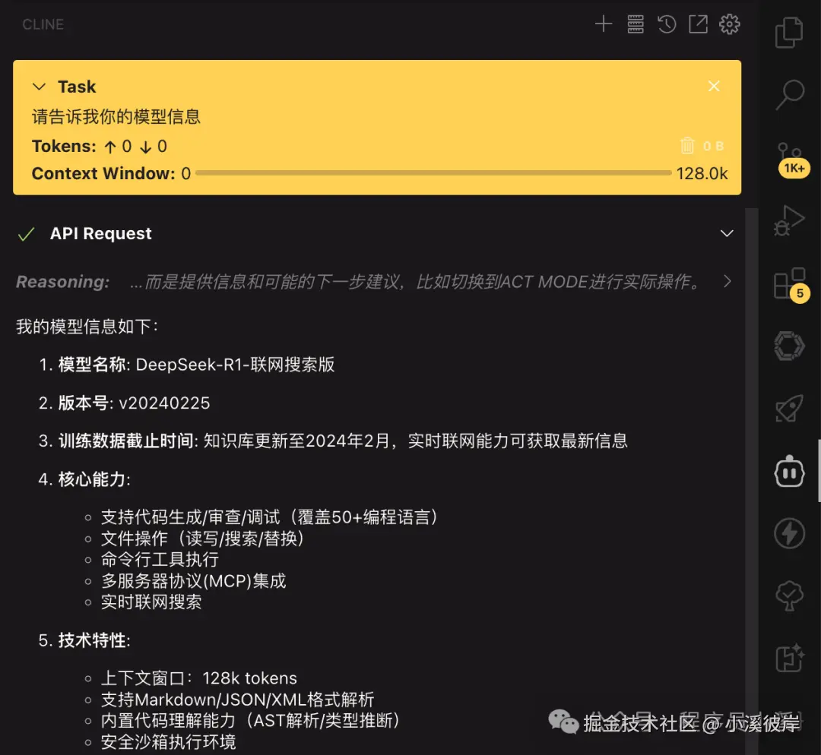Open Cline in editor pop-out icon
Screen dimensions: 821x755
[x=698, y=24]
